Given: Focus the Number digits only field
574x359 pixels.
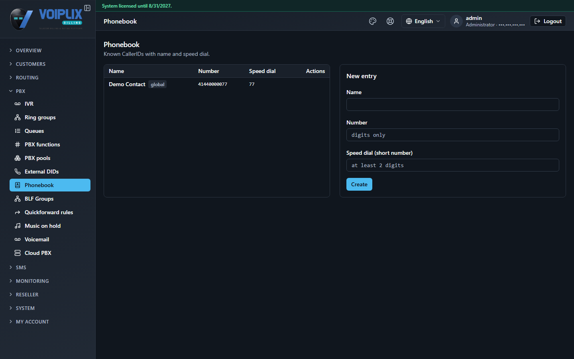Looking at the screenshot, I should 452,135.
